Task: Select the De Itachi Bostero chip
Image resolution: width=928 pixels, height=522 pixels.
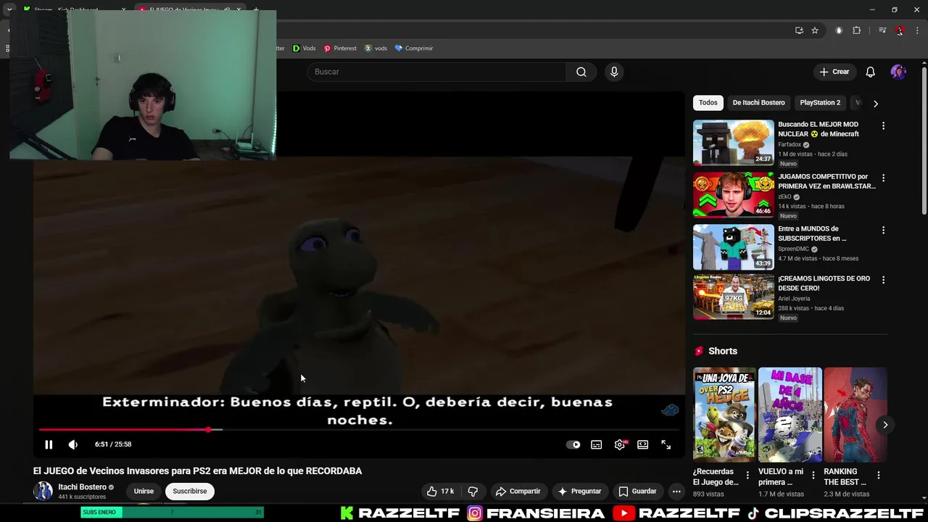Action: [x=758, y=103]
